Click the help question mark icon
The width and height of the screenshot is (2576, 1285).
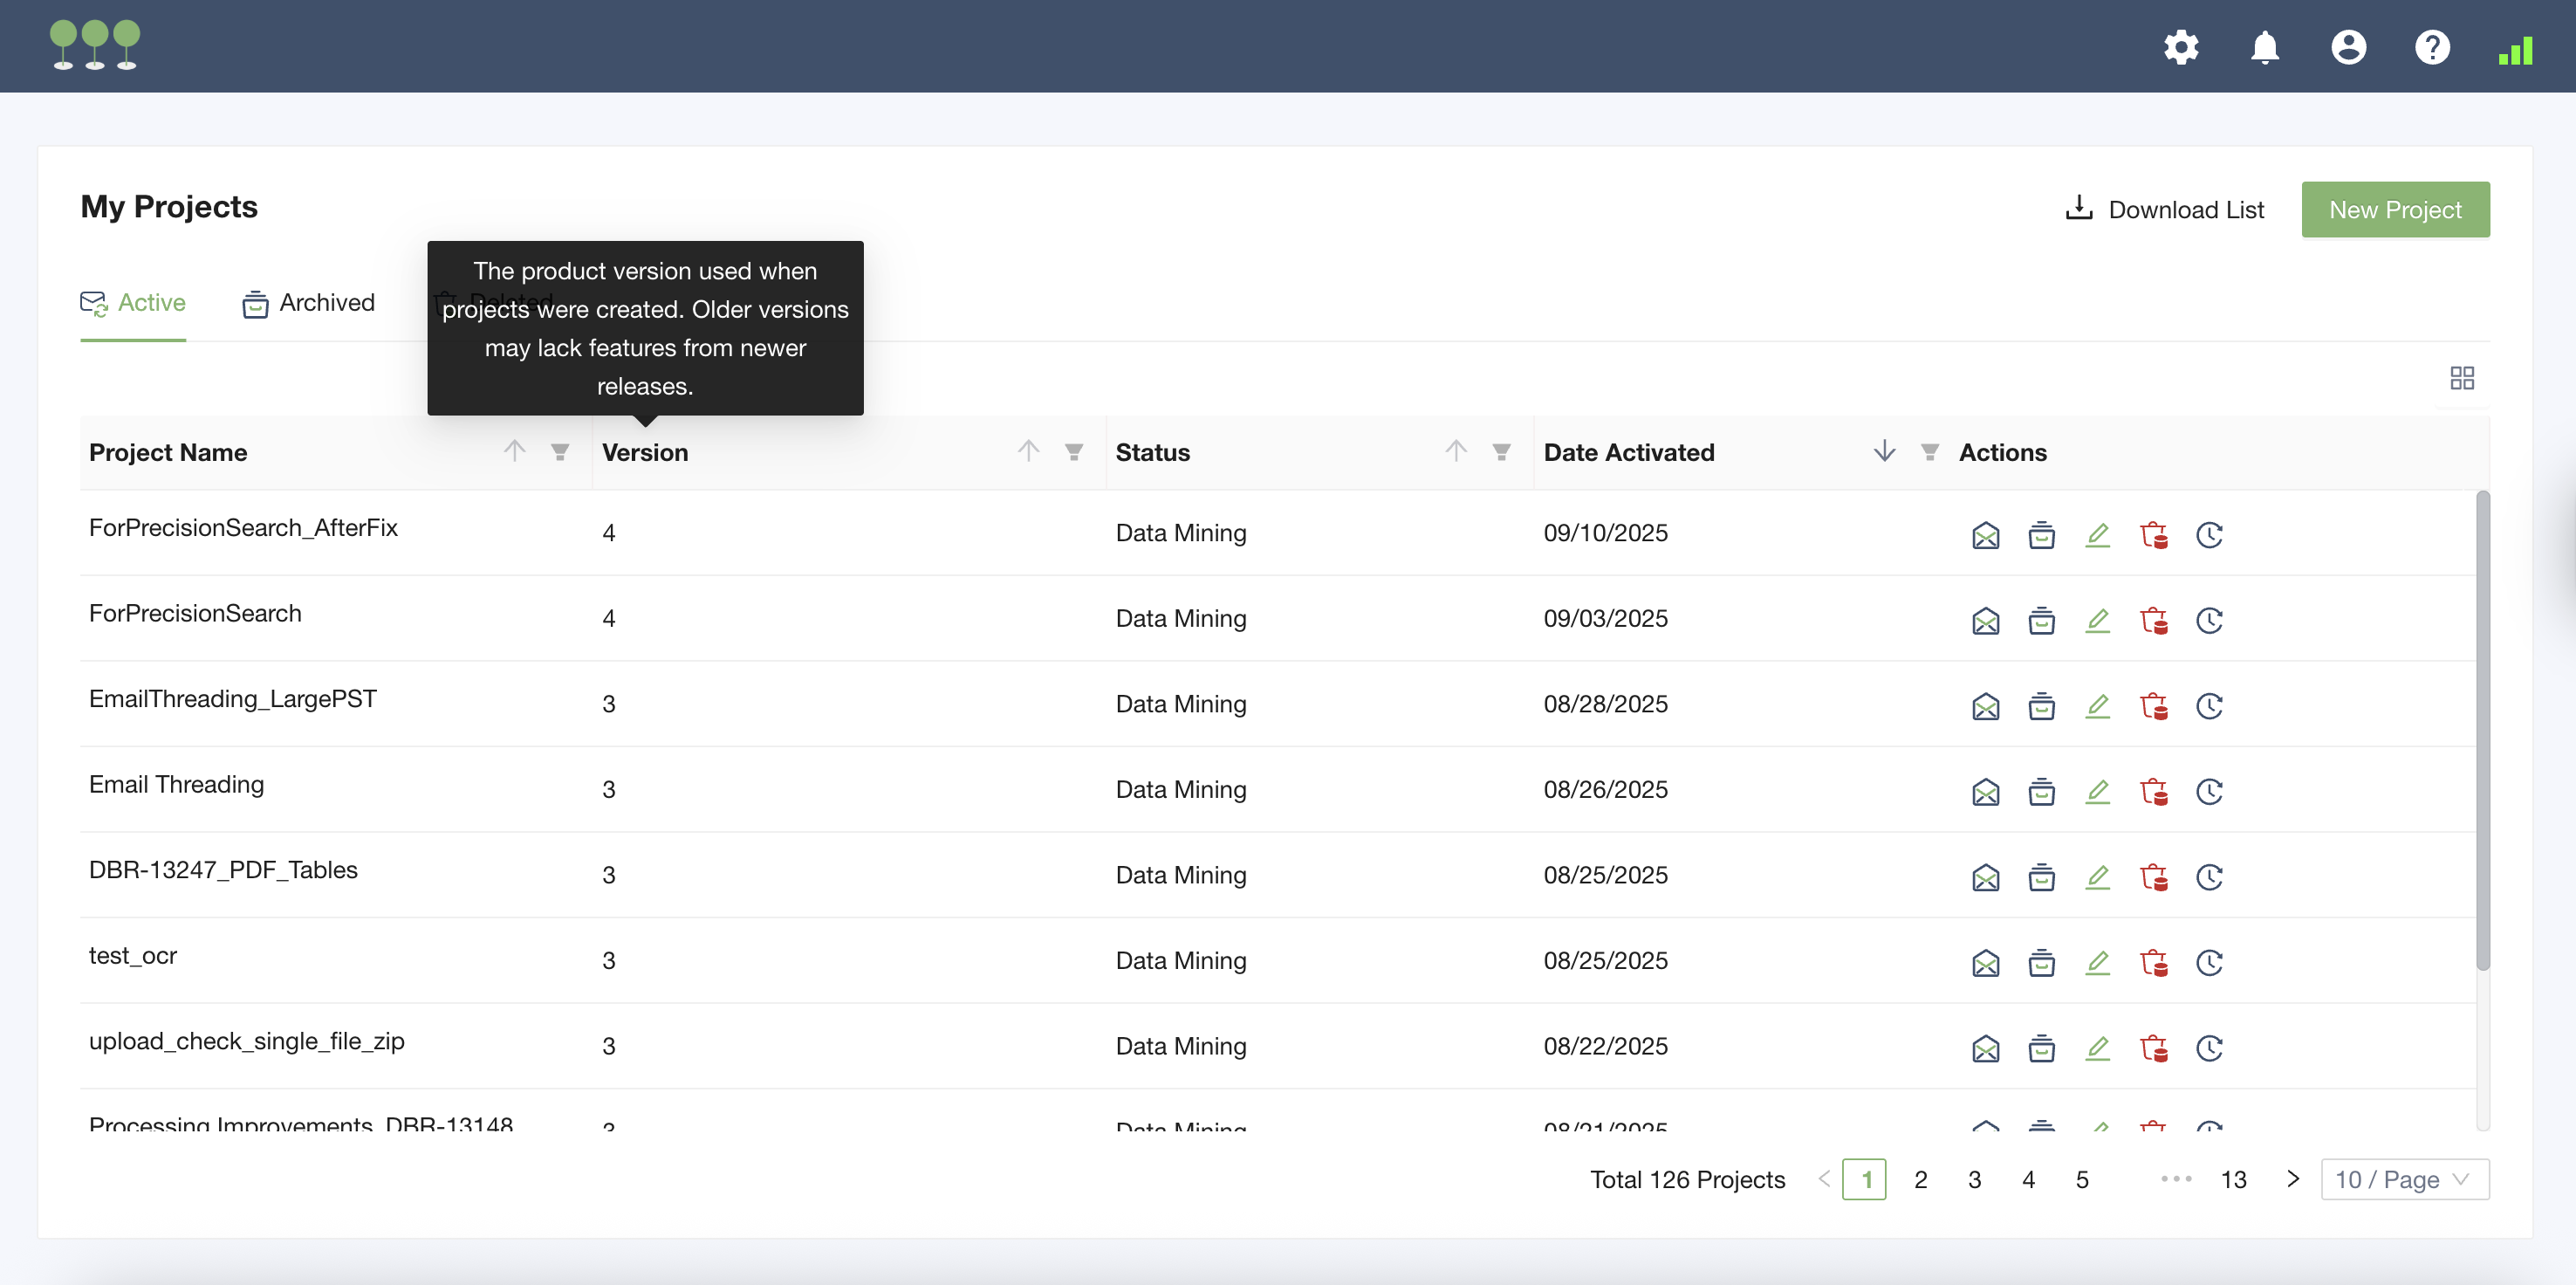point(2432,47)
